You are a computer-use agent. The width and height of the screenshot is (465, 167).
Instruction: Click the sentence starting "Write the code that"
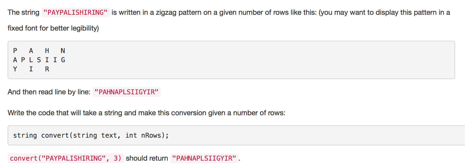pos(146,113)
